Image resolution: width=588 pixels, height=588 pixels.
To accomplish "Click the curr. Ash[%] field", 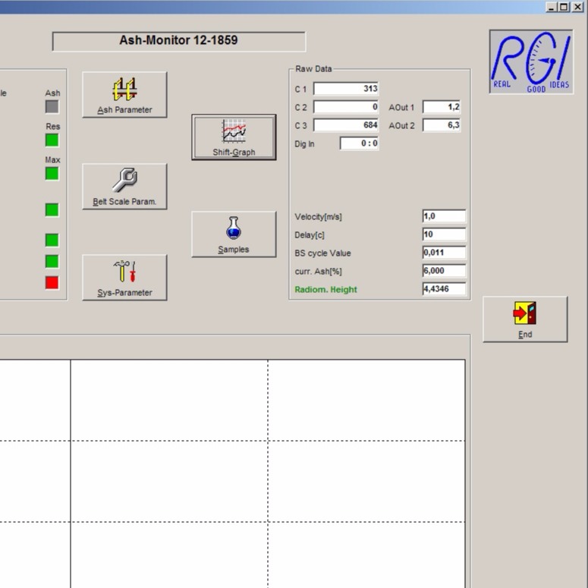I will coord(444,272).
